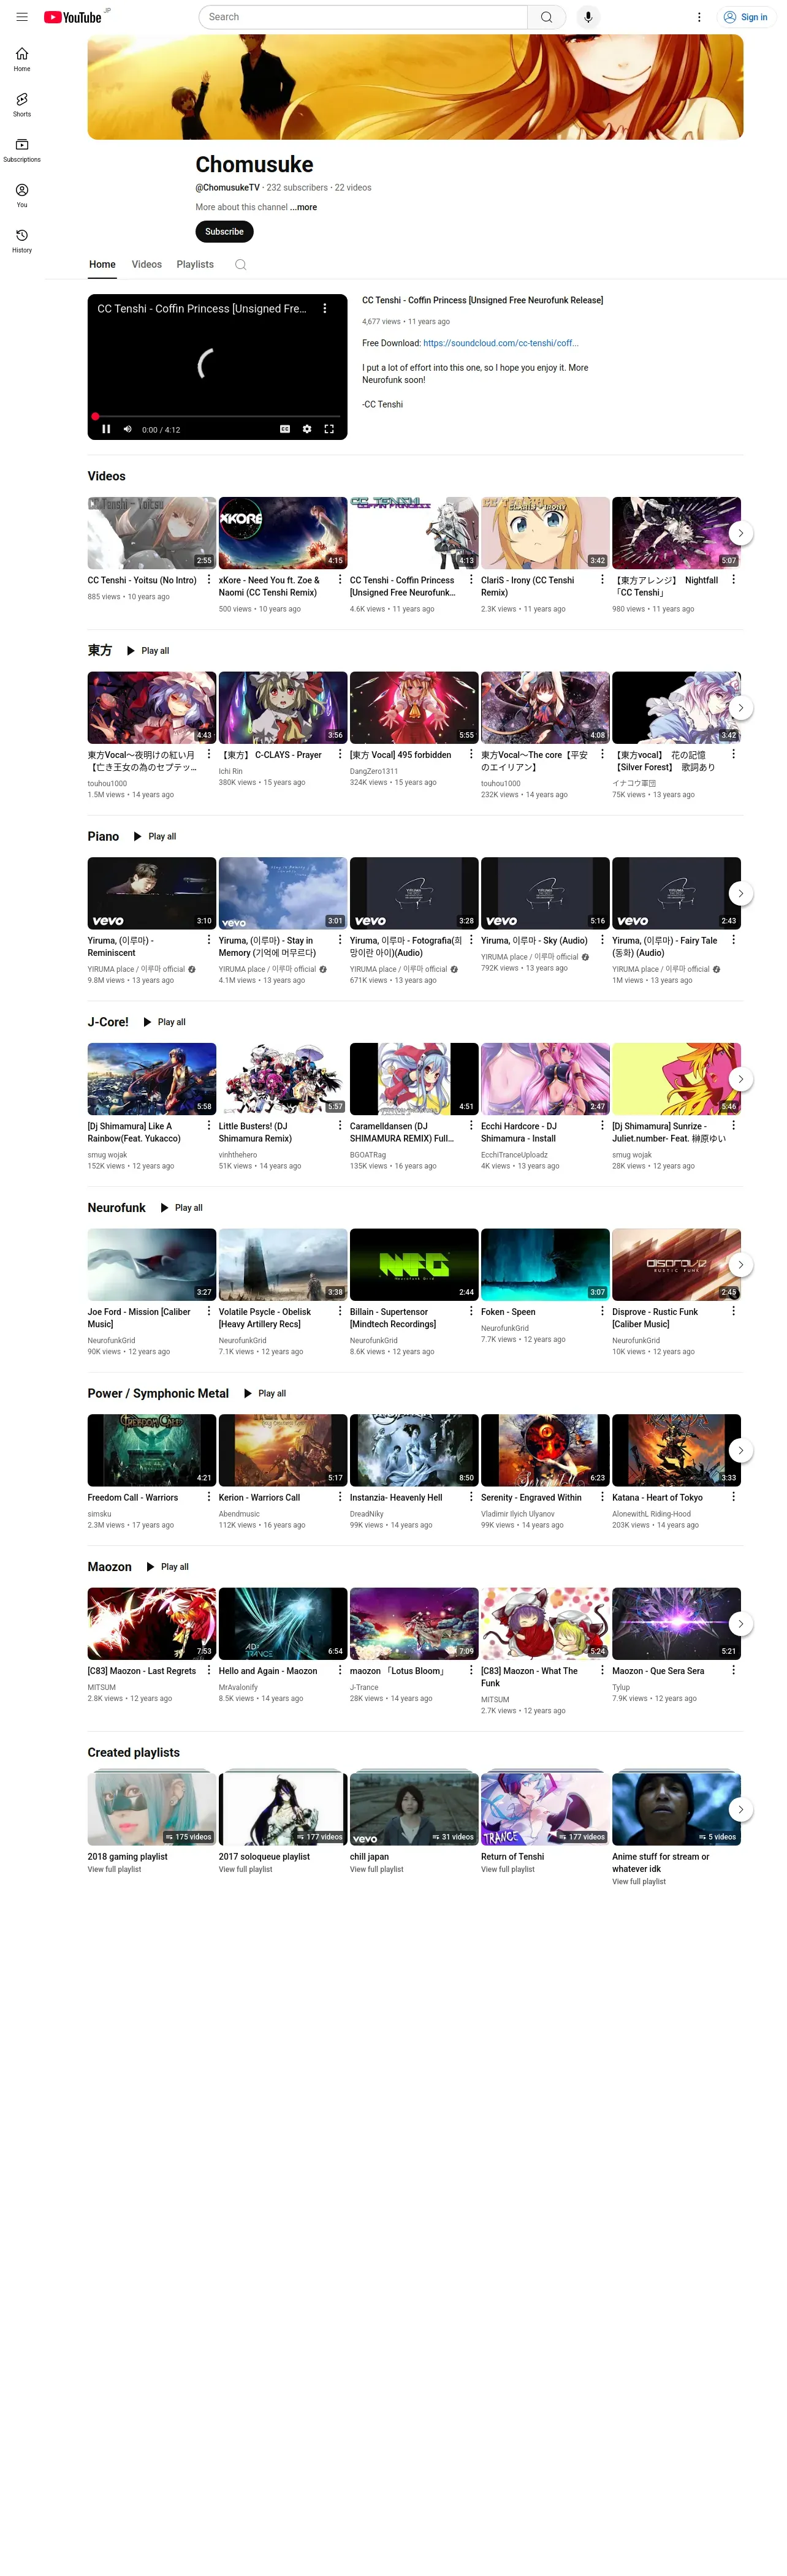View full chill japan playlist
Viewport: 787px width, 2576px height.
[377, 1869]
